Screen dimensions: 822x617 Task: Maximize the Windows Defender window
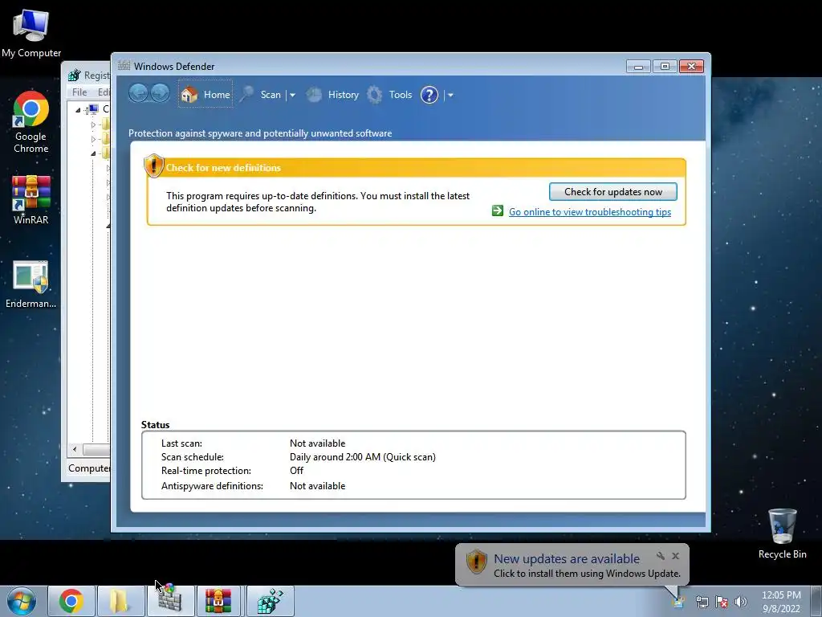(x=665, y=67)
